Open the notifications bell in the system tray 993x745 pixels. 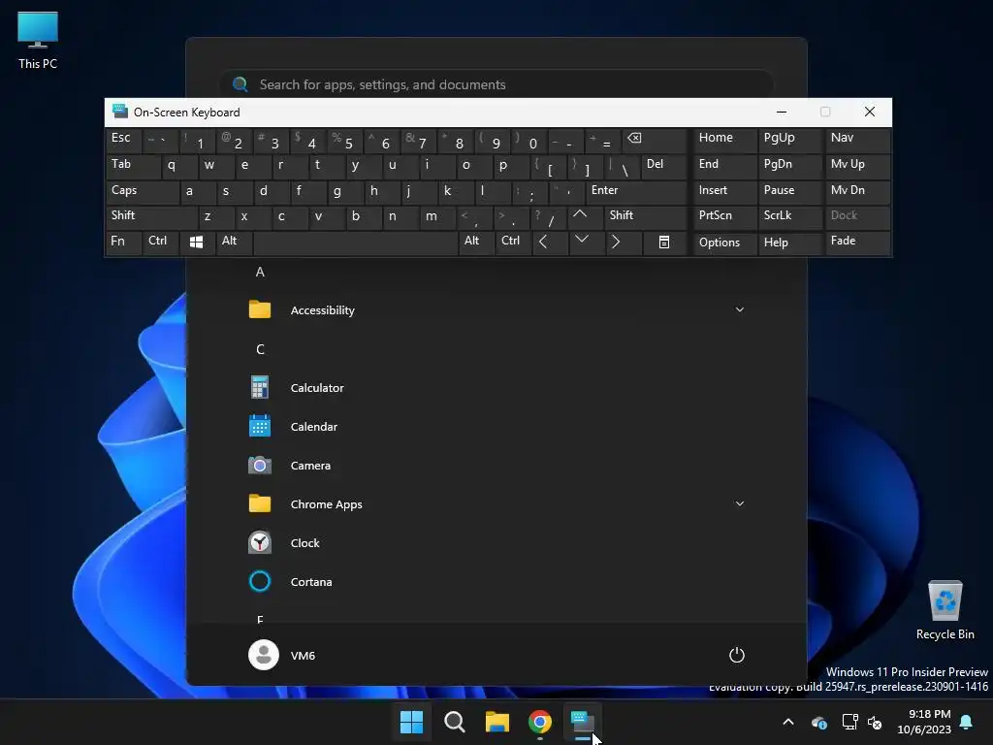pyautogui.click(x=967, y=722)
